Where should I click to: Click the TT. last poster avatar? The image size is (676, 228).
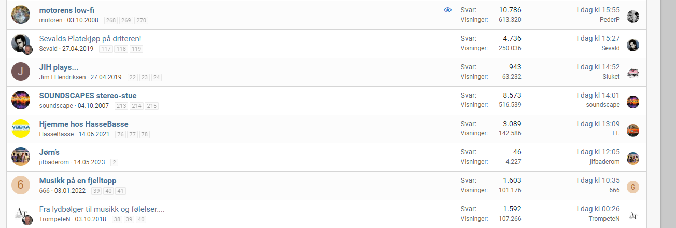click(632, 131)
